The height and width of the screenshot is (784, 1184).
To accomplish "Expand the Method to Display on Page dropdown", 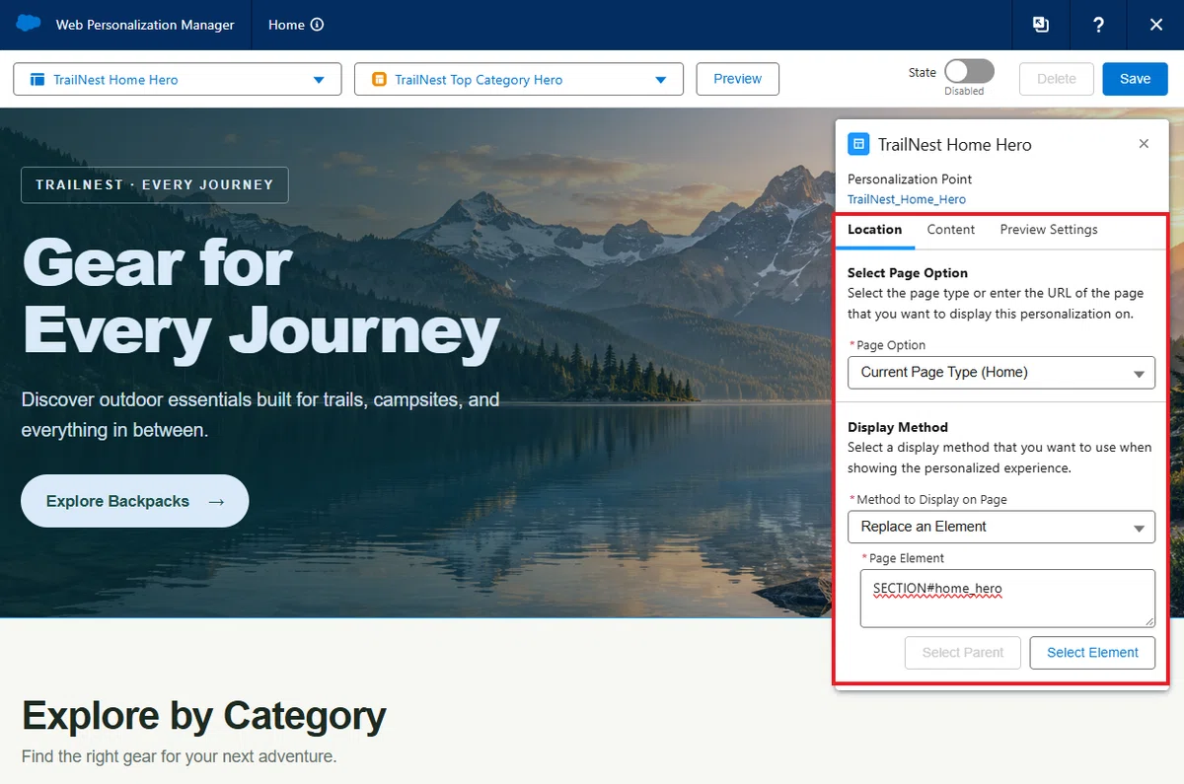I will point(1001,527).
